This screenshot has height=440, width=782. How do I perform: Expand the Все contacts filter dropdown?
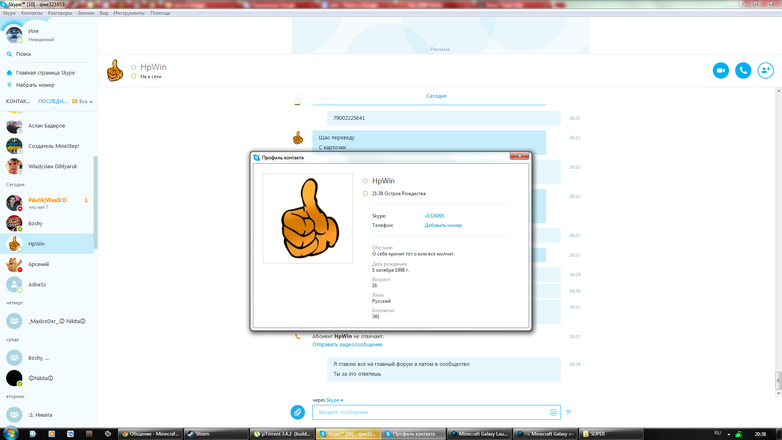coord(86,101)
